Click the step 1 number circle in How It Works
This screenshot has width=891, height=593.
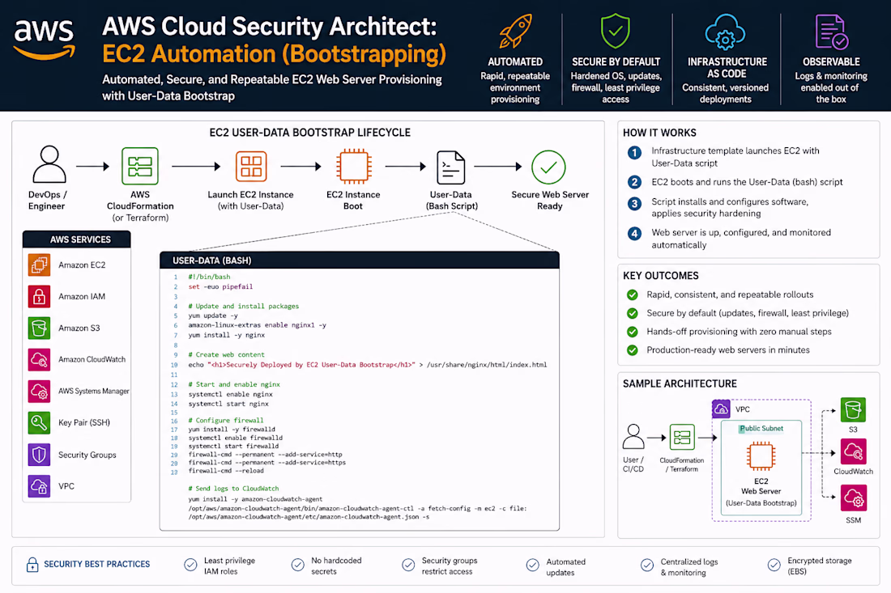pyautogui.click(x=634, y=153)
